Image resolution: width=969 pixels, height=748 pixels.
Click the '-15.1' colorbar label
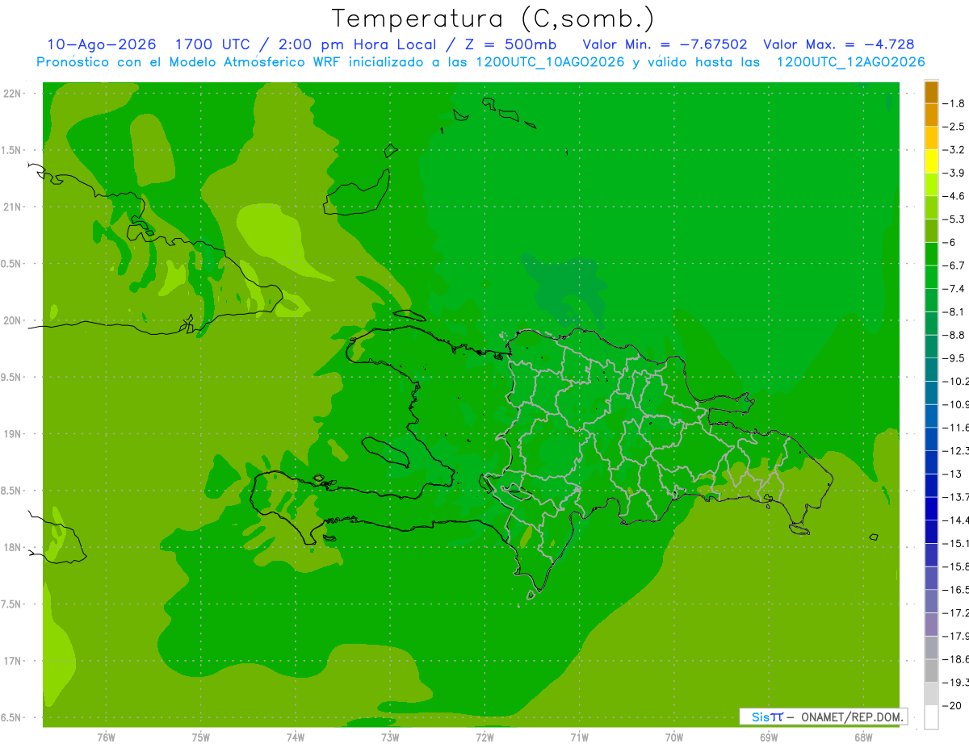tap(955, 543)
